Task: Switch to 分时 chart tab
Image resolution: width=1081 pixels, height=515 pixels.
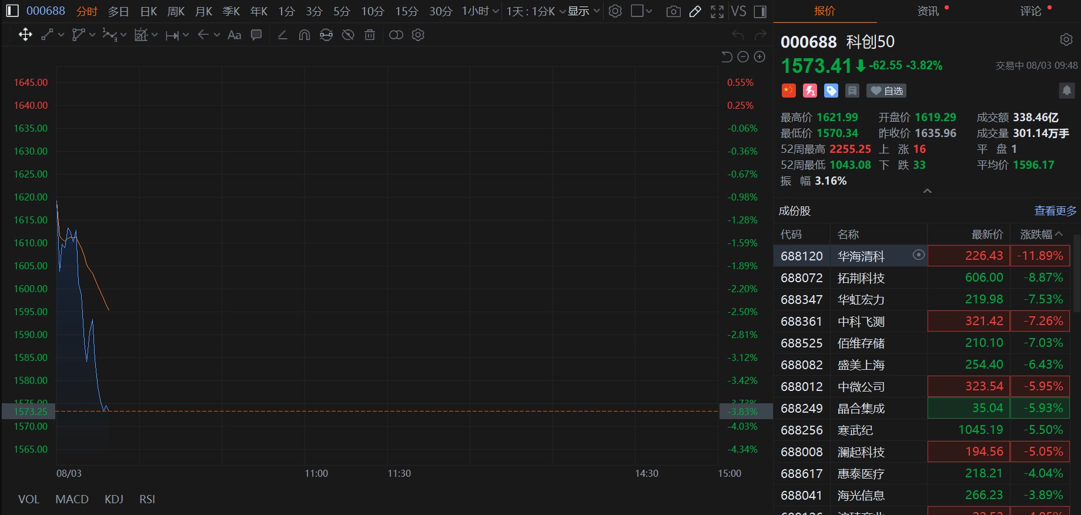Action: coord(87,11)
